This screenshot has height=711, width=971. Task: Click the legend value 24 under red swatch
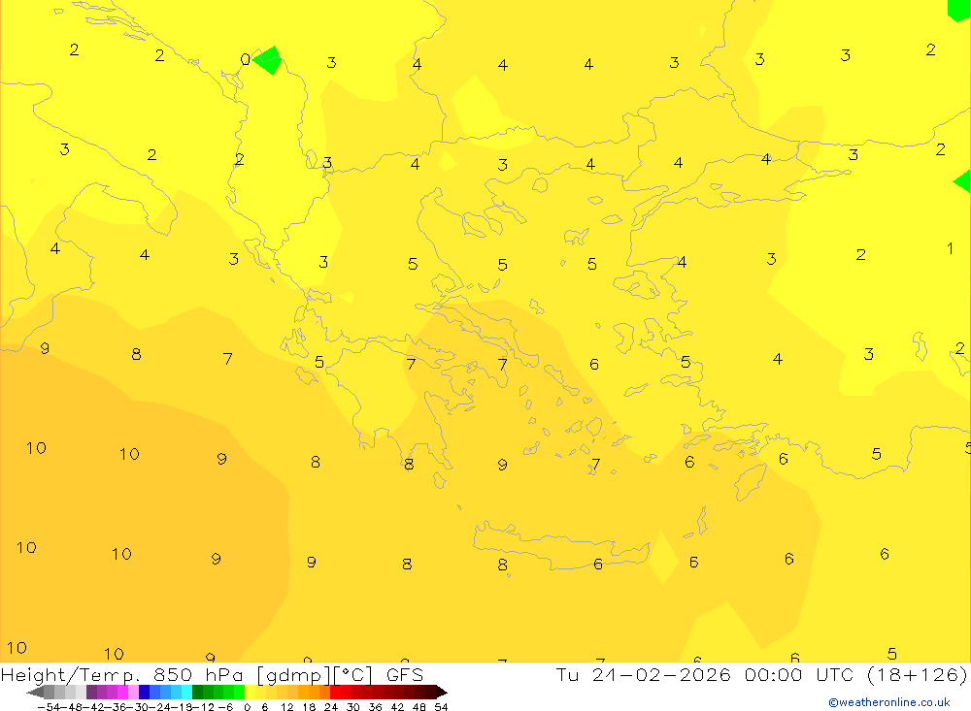click(331, 707)
